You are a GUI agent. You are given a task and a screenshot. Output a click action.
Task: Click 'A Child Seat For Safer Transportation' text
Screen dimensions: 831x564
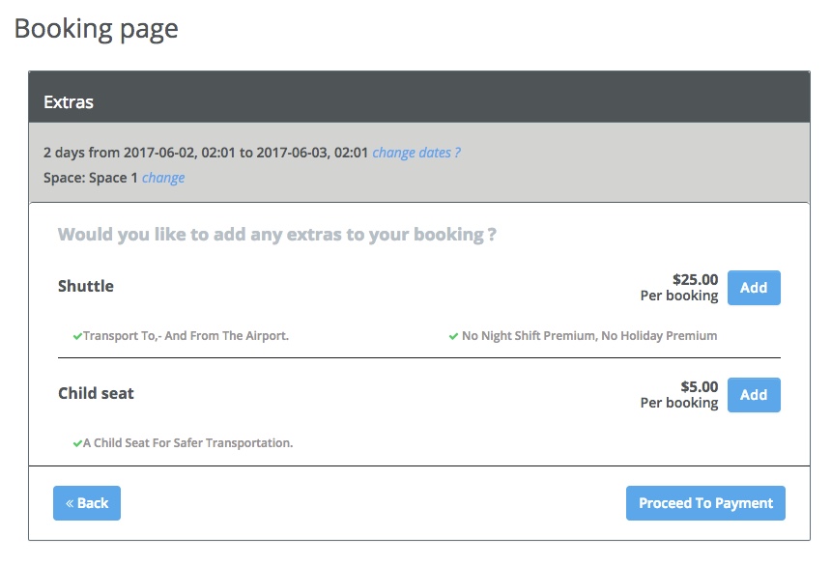click(x=187, y=443)
